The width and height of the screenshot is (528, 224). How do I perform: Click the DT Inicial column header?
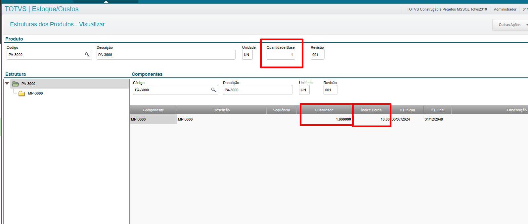point(407,110)
